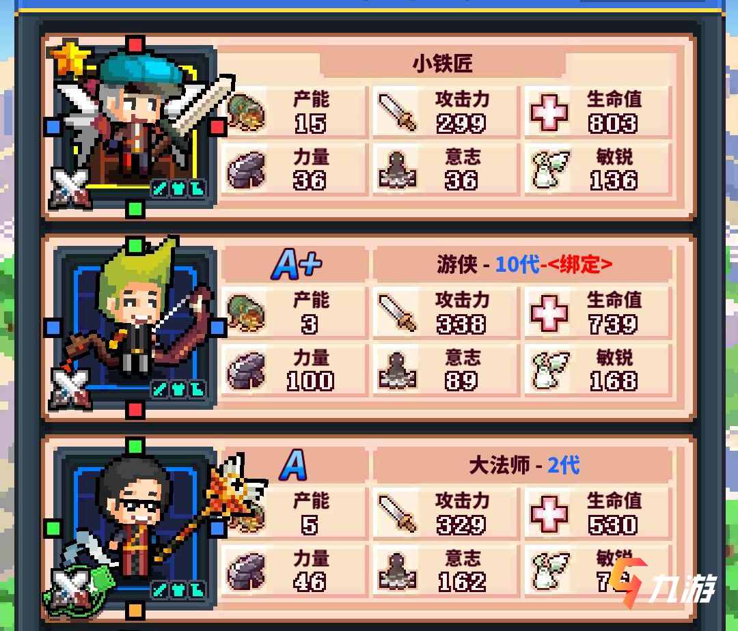Screen dimensions: 738x631
Task: Select the 大法师 hero portrait with glasses
Action: [x=135, y=528]
